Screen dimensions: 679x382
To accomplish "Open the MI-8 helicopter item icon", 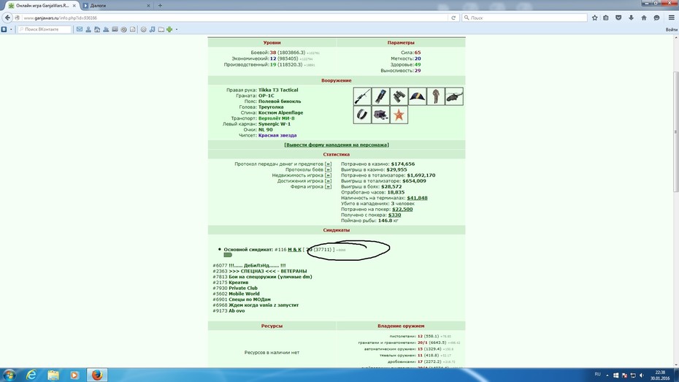I will [x=454, y=96].
